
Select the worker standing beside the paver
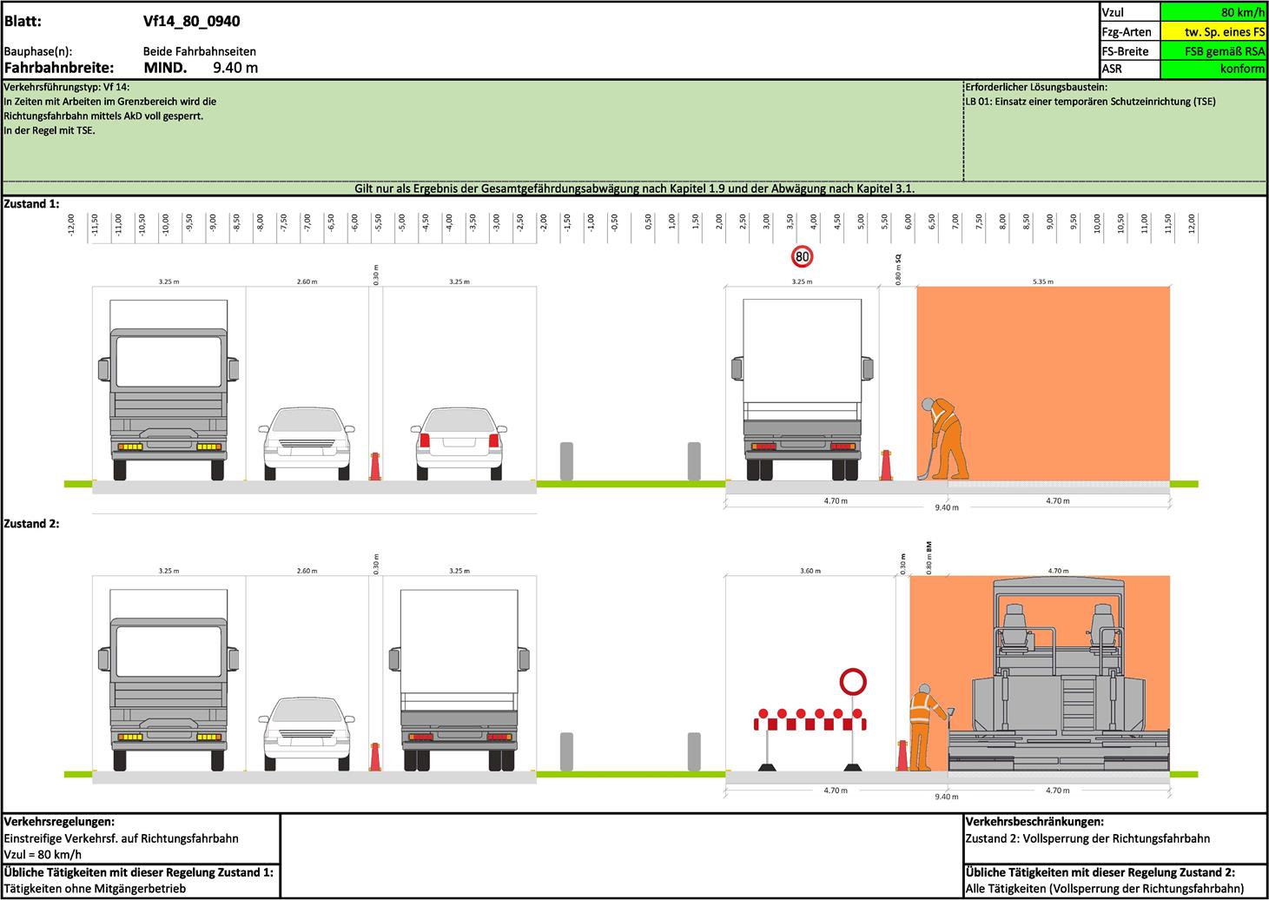[922, 725]
